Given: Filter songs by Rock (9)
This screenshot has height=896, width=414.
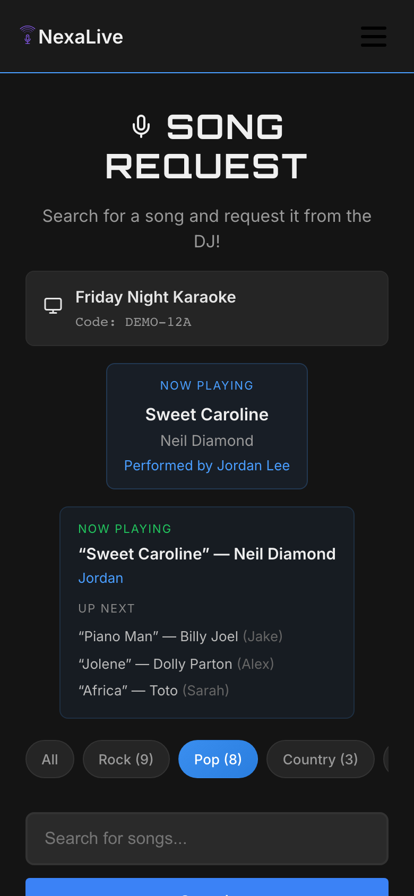Looking at the screenshot, I should click(x=126, y=759).
